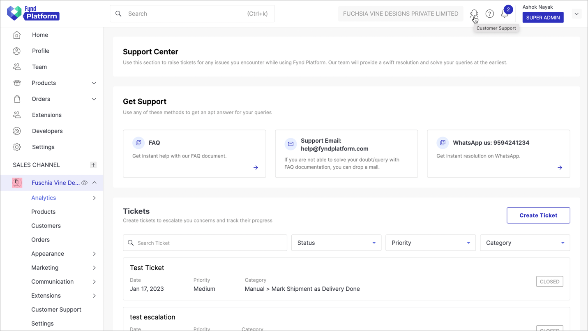Click CLOSED status badge on Test Ticket
The image size is (588, 331).
coord(550,282)
